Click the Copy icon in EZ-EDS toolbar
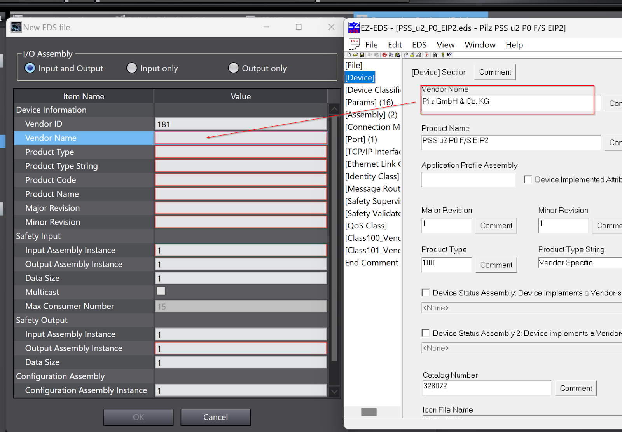This screenshot has width=622, height=432. (370, 55)
